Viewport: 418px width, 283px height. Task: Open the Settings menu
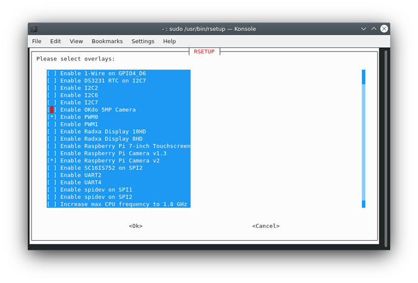(x=143, y=41)
